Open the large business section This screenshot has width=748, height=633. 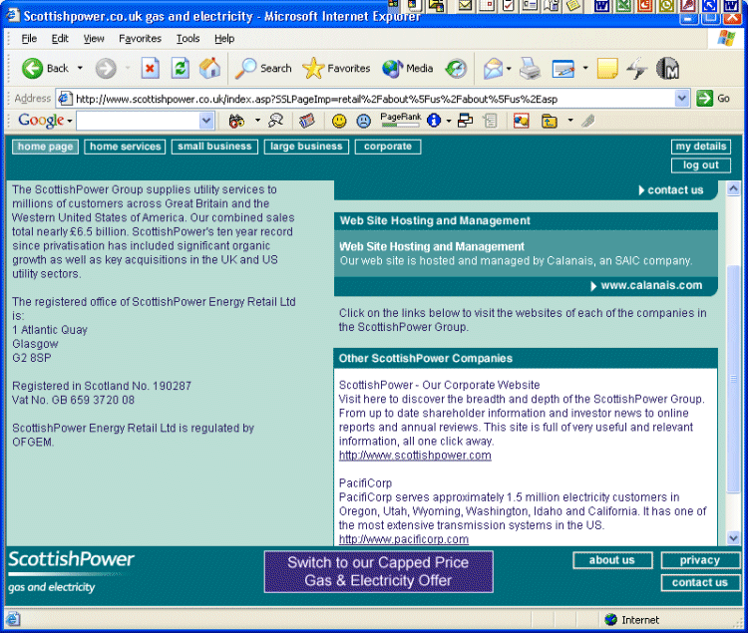tap(307, 147)
